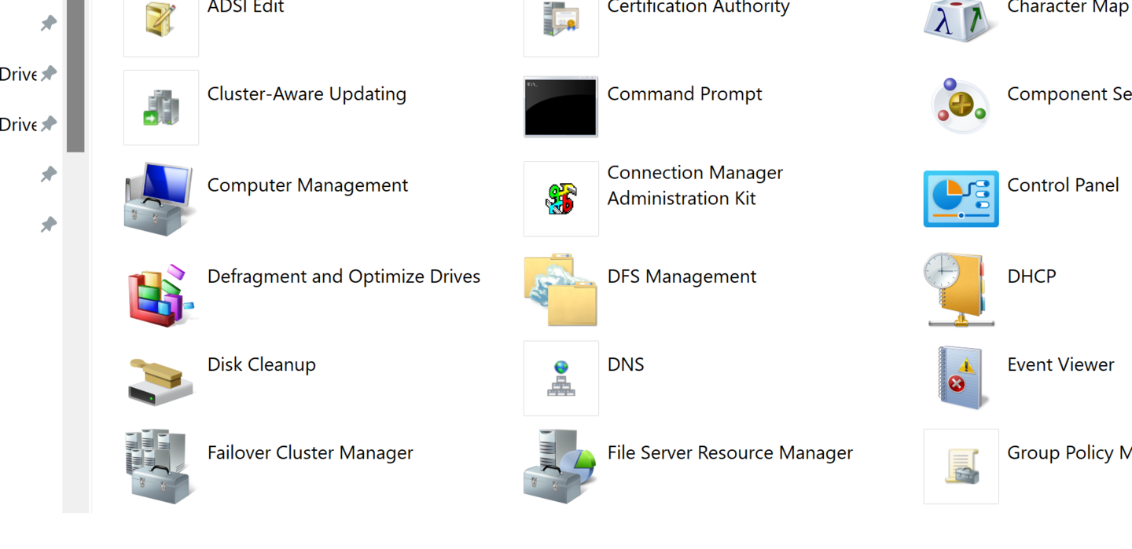Open the Control Panel icon
Viewport: 1132px width, 549px height.
pos(961,199)
